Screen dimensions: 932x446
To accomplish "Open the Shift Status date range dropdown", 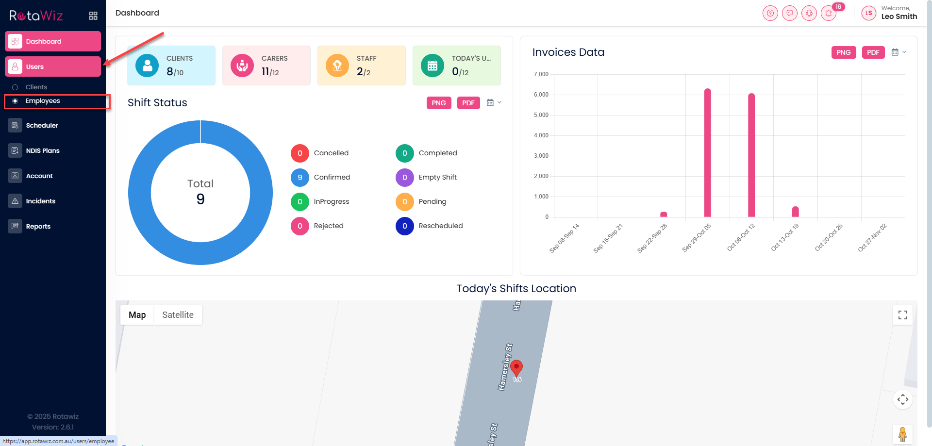I will [494, 103].
